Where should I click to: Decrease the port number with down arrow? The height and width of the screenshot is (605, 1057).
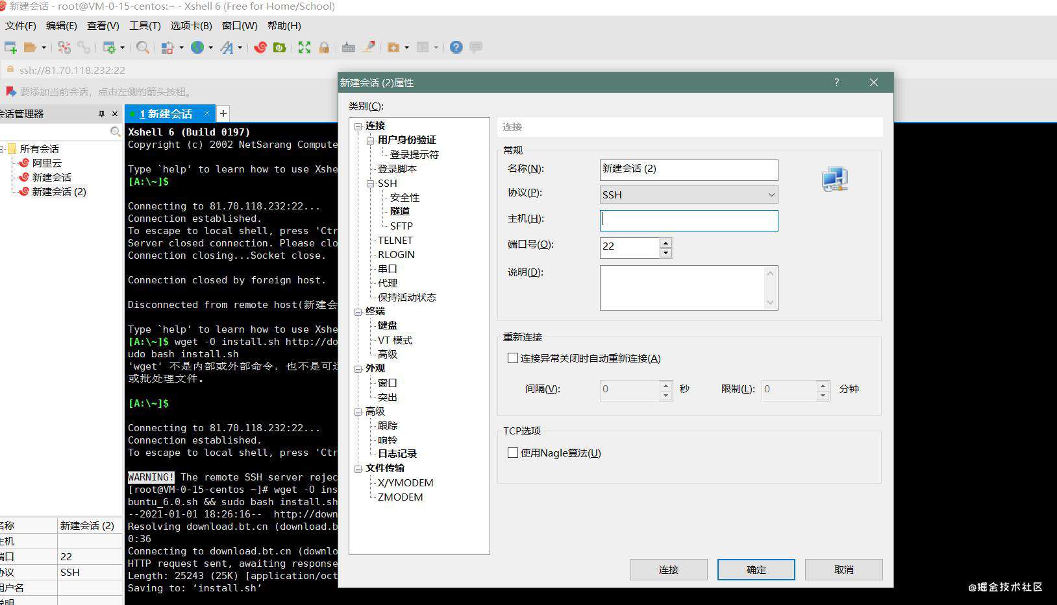[x=665, y=253]
